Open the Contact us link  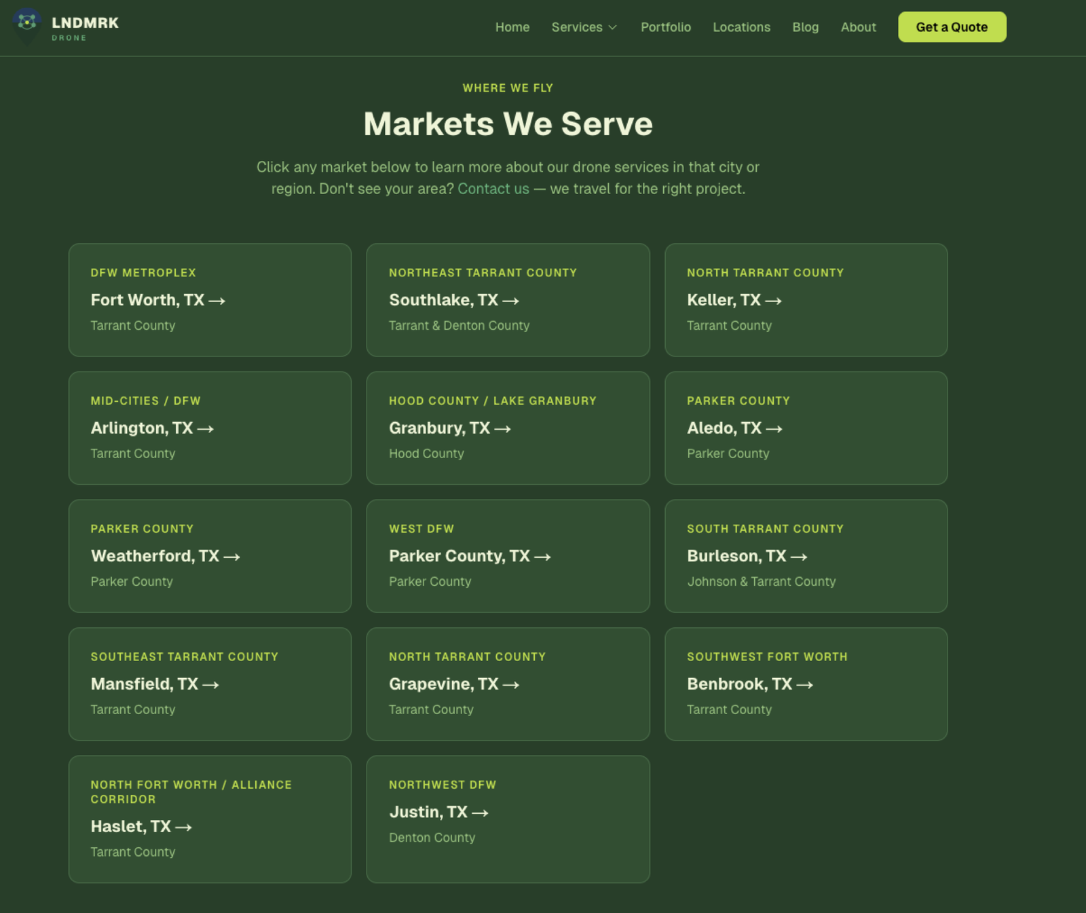click(493, 189)
